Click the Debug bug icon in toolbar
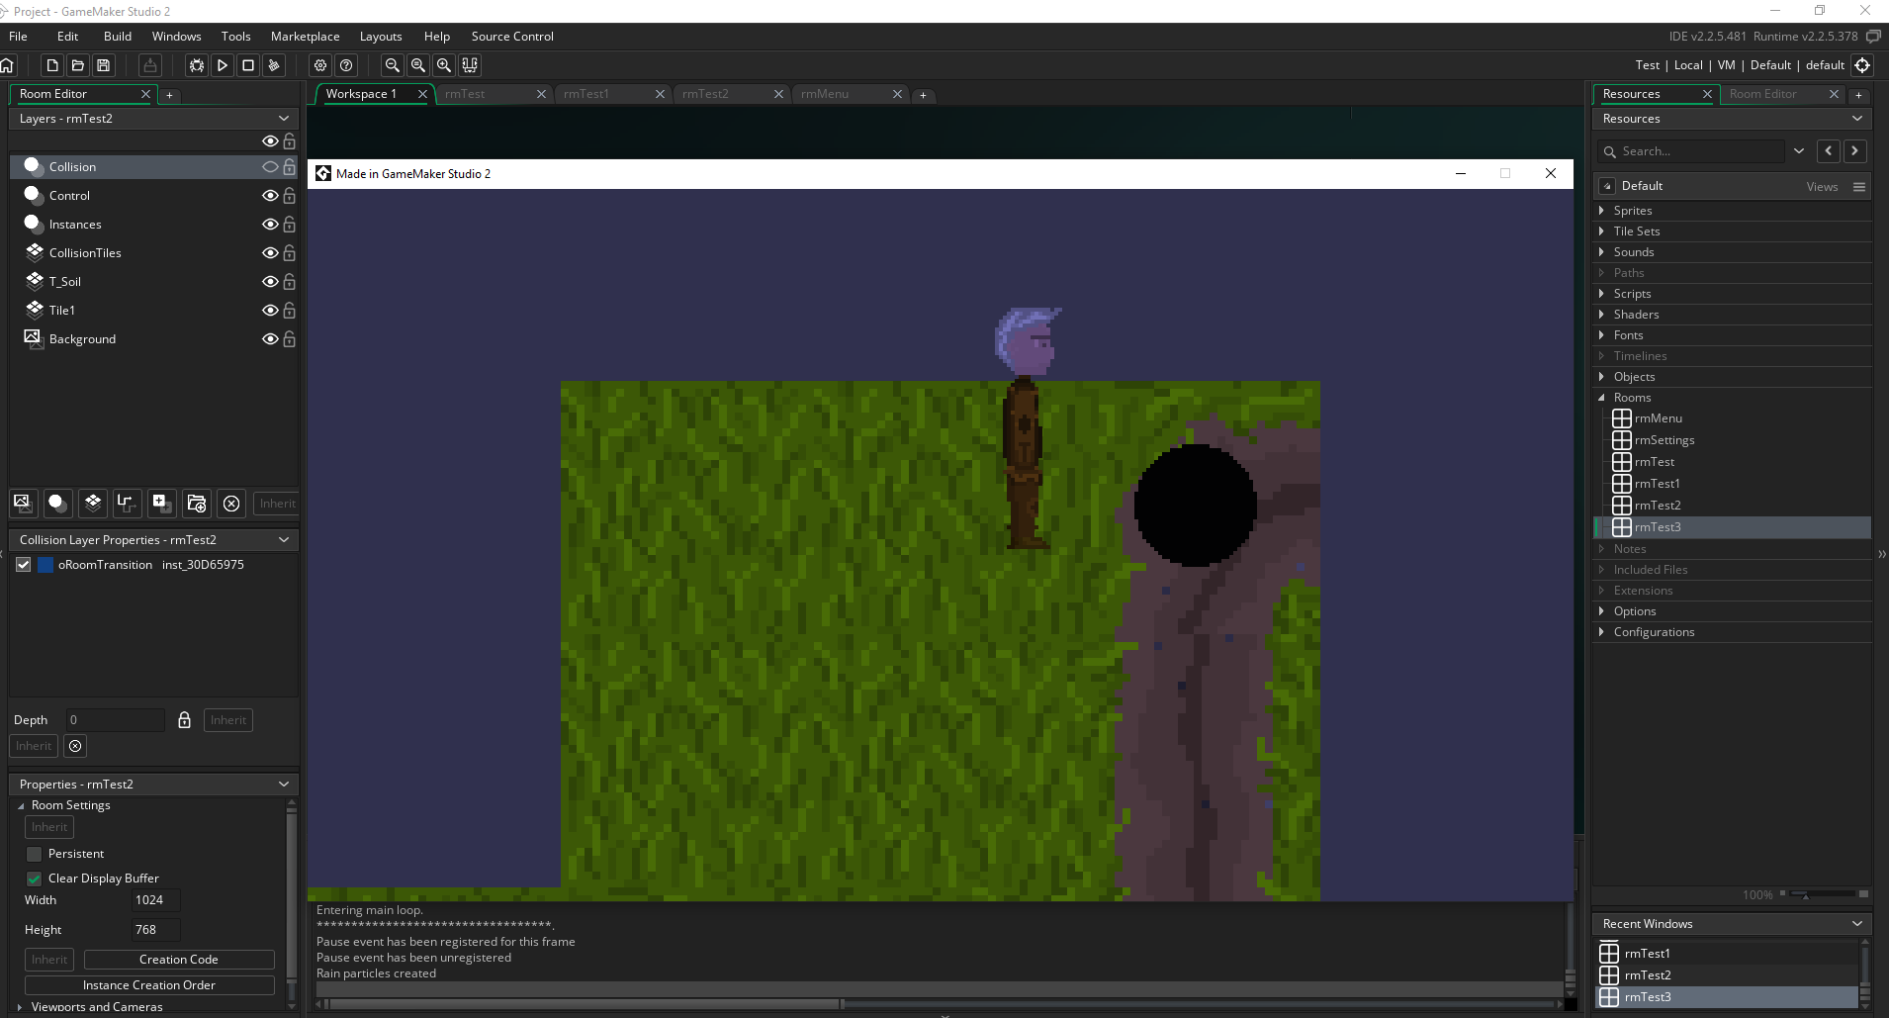The height and width of the screenshot is (1018, 1889). point(197,65)
